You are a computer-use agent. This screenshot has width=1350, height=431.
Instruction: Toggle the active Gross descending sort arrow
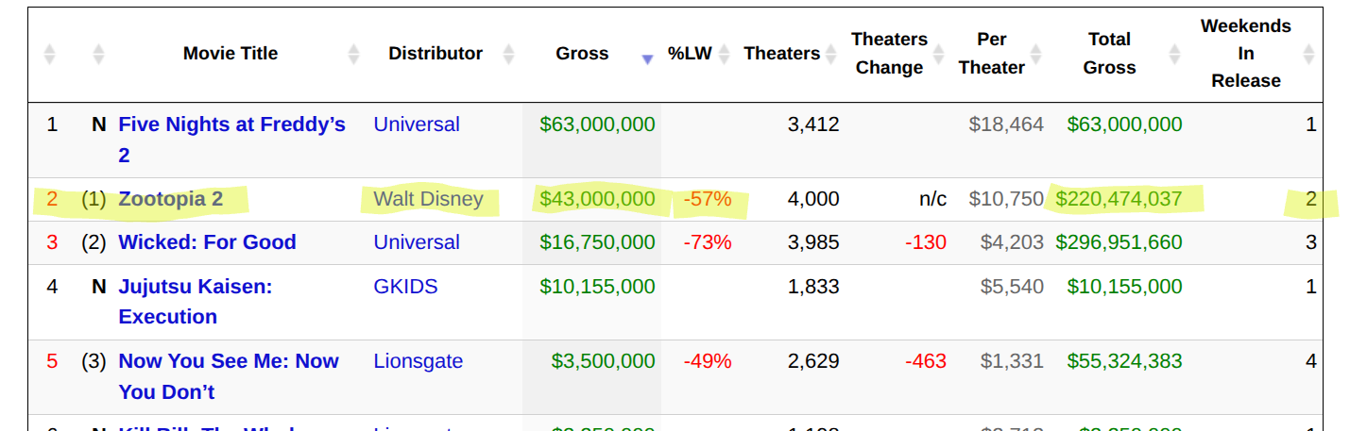(x=647, y=58)
